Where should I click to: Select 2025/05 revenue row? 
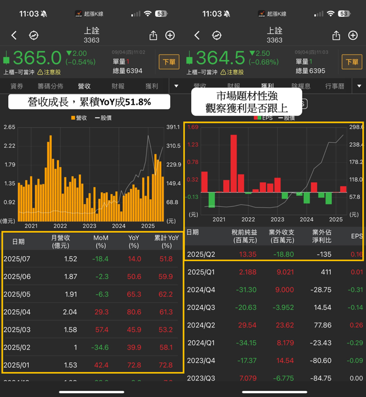91,294
